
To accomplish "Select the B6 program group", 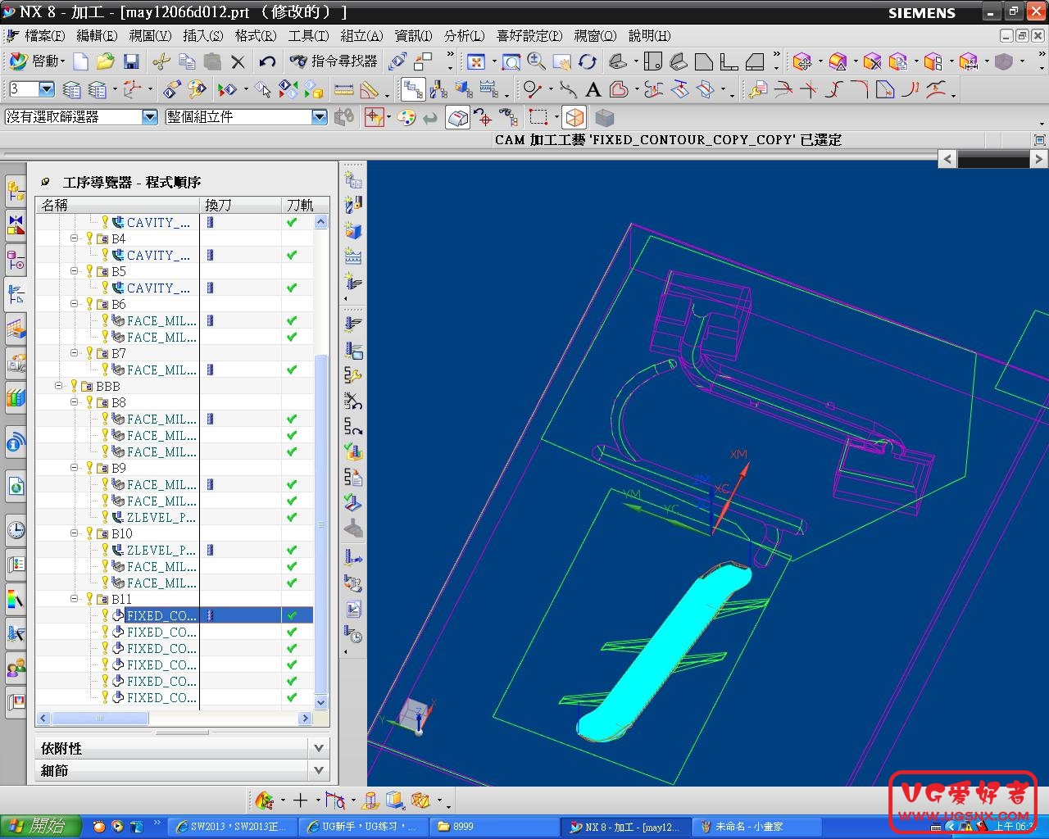I will [119, 304].
